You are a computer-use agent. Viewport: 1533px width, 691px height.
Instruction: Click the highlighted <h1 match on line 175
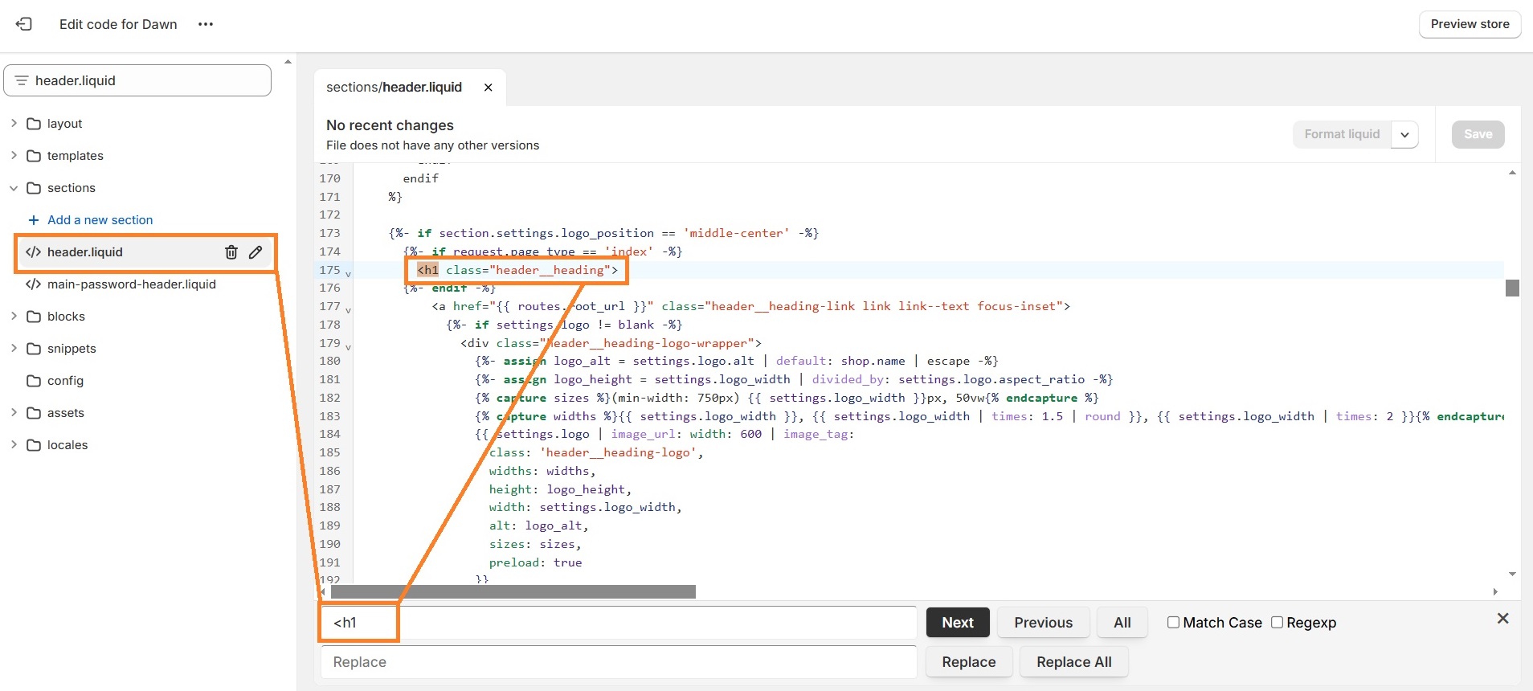point(427,270)
